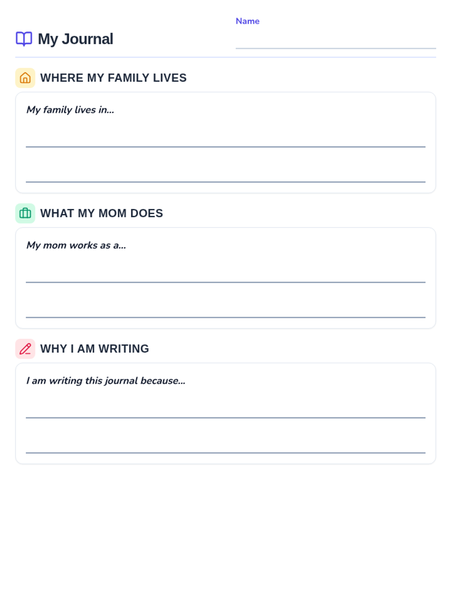Click the orange house icon
The height and width of the screenshot is (602, 451).
pyautogui.click(x=25, y=78)
